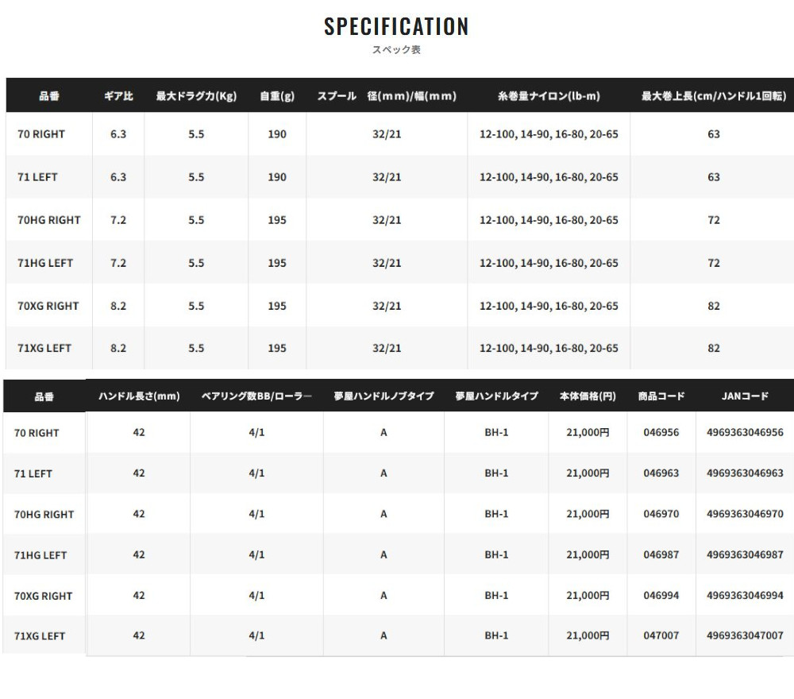The image size is (794, 699).
Task: Select the ハンドル長さ(mm) column header
Action: [139, 396]
